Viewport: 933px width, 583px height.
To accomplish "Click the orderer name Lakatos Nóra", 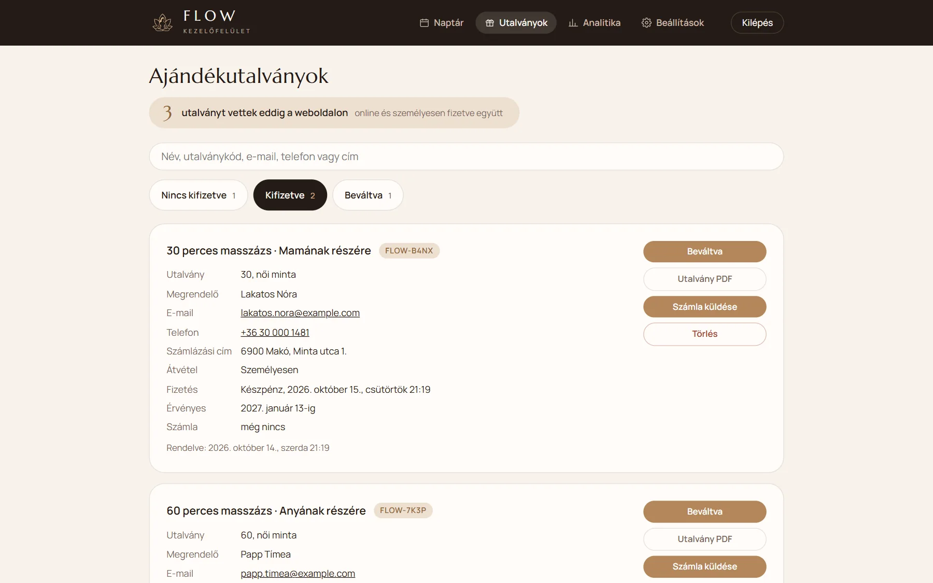I will [x=268, y=294].
